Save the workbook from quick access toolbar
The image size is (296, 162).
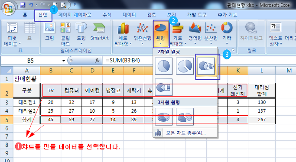pyautogui.click(x=23, y=5)
